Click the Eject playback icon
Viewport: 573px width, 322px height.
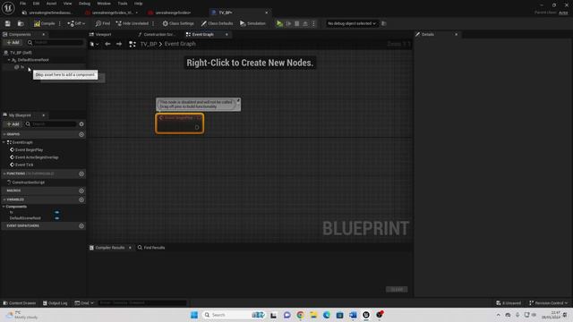[x=305, y=23]
